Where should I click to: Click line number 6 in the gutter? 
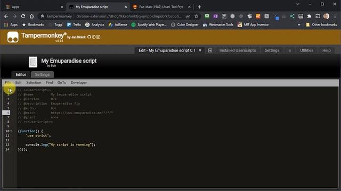9,112
